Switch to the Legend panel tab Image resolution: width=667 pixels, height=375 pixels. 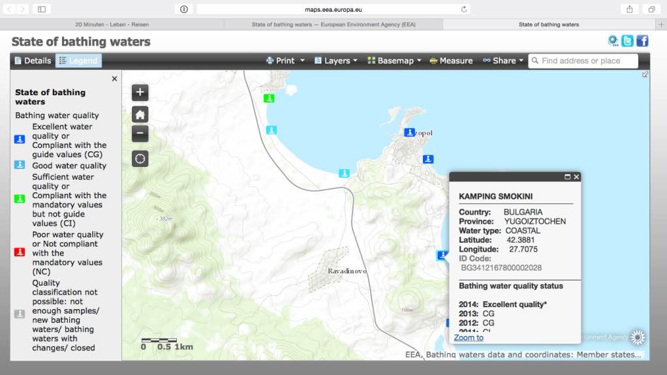coord(78,61)
